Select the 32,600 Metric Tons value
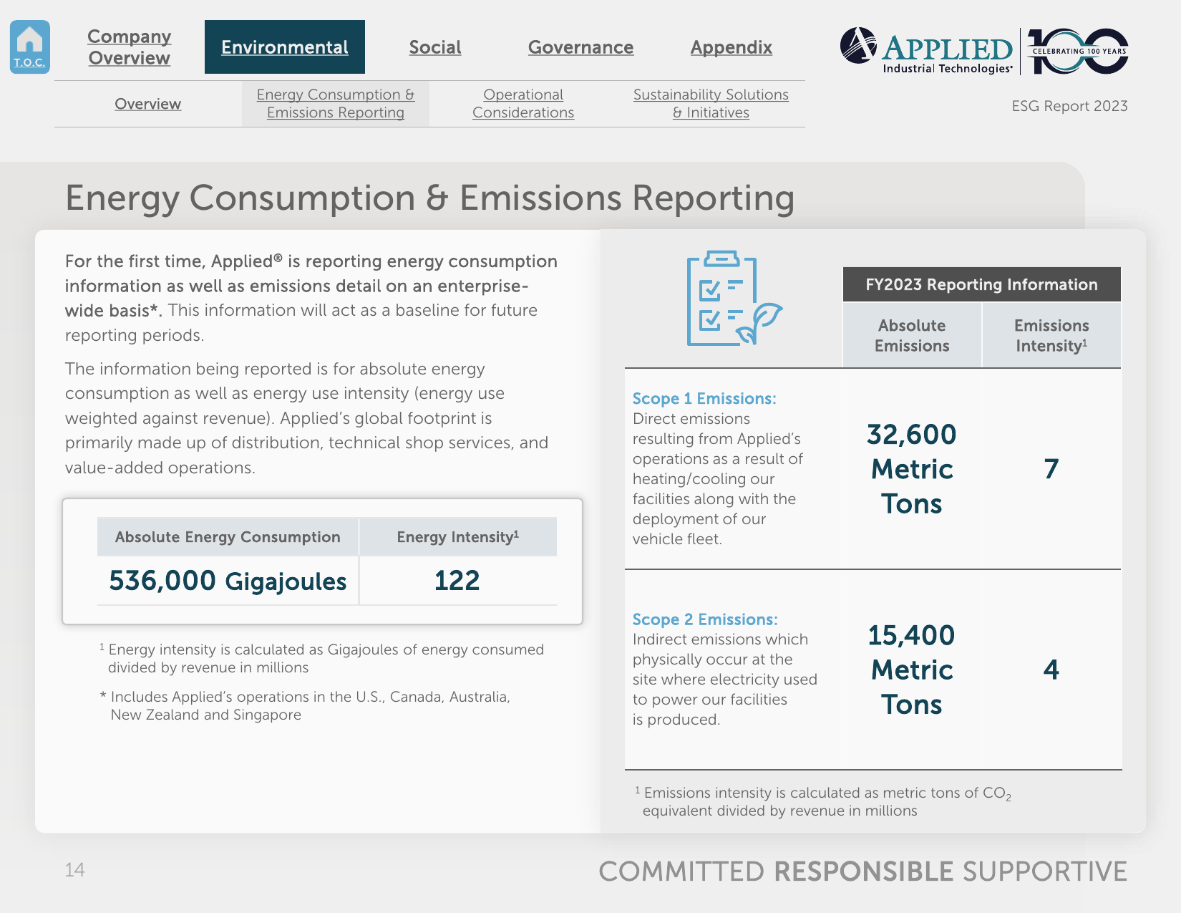 tap(912, 469)
